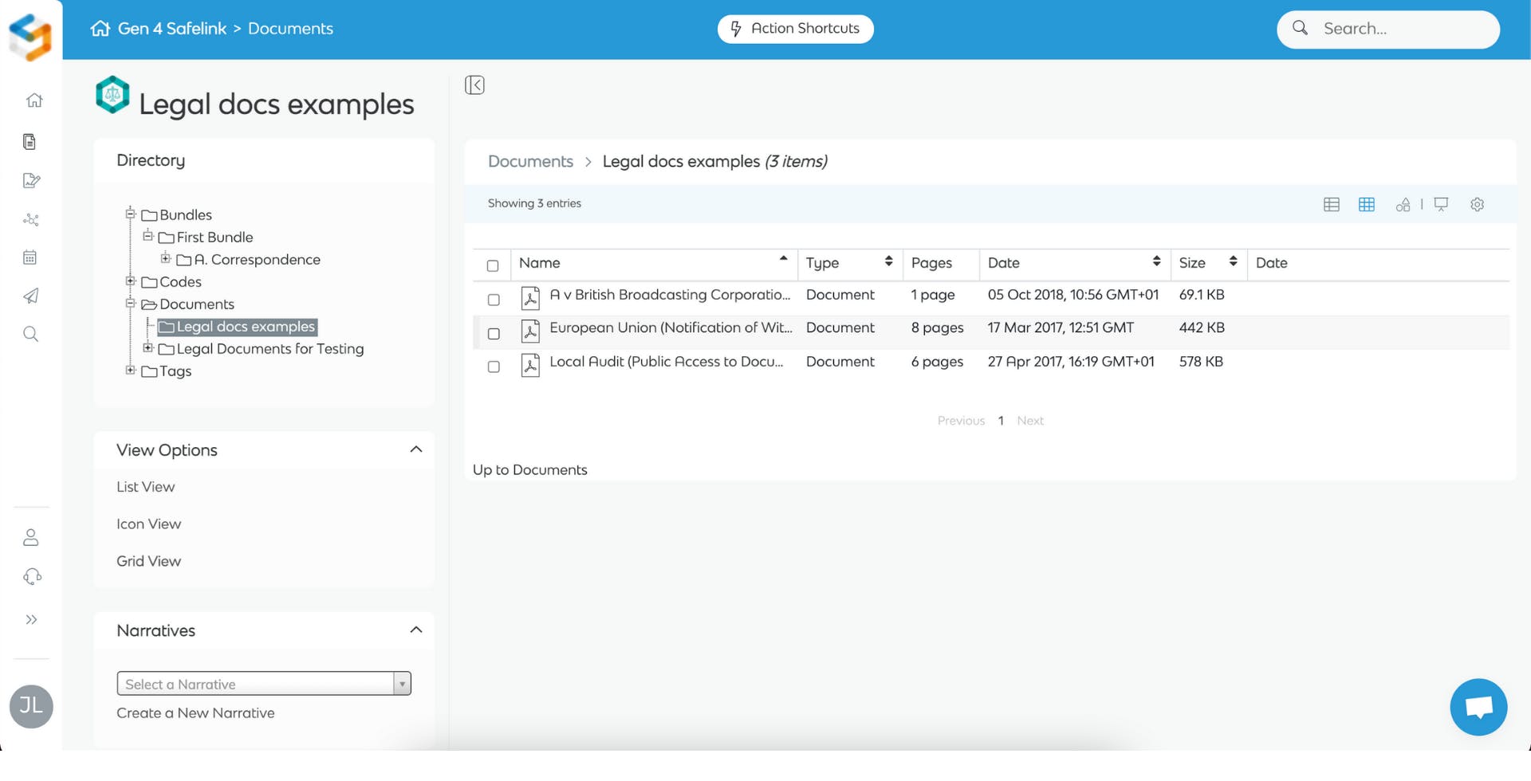This screenshot has height=781, width=1531.
Task: Open the chat support bubble
Action: (x=1478, y=707)
